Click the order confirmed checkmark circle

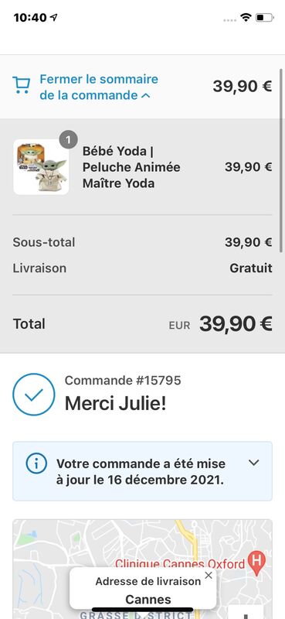[34, 395]
